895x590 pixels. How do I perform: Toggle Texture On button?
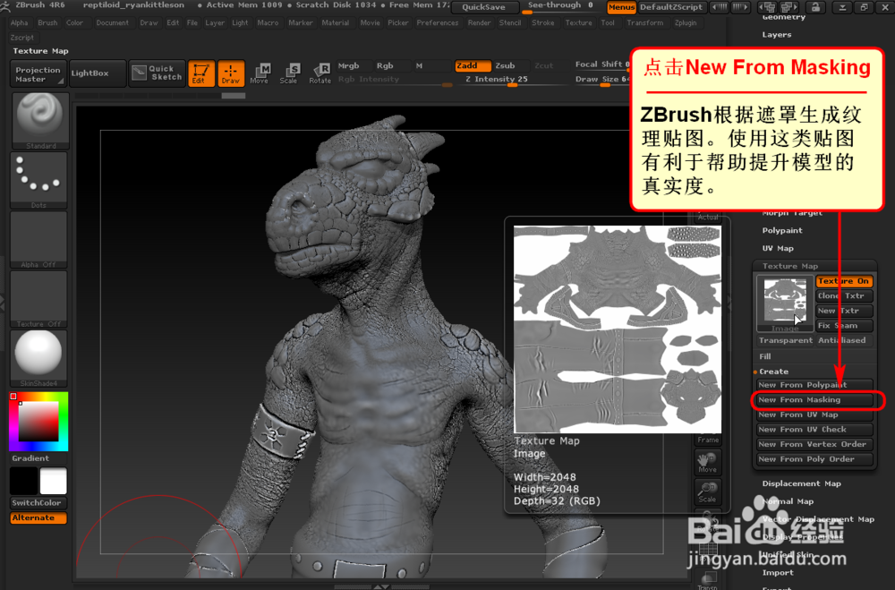(x=844, y=281)
